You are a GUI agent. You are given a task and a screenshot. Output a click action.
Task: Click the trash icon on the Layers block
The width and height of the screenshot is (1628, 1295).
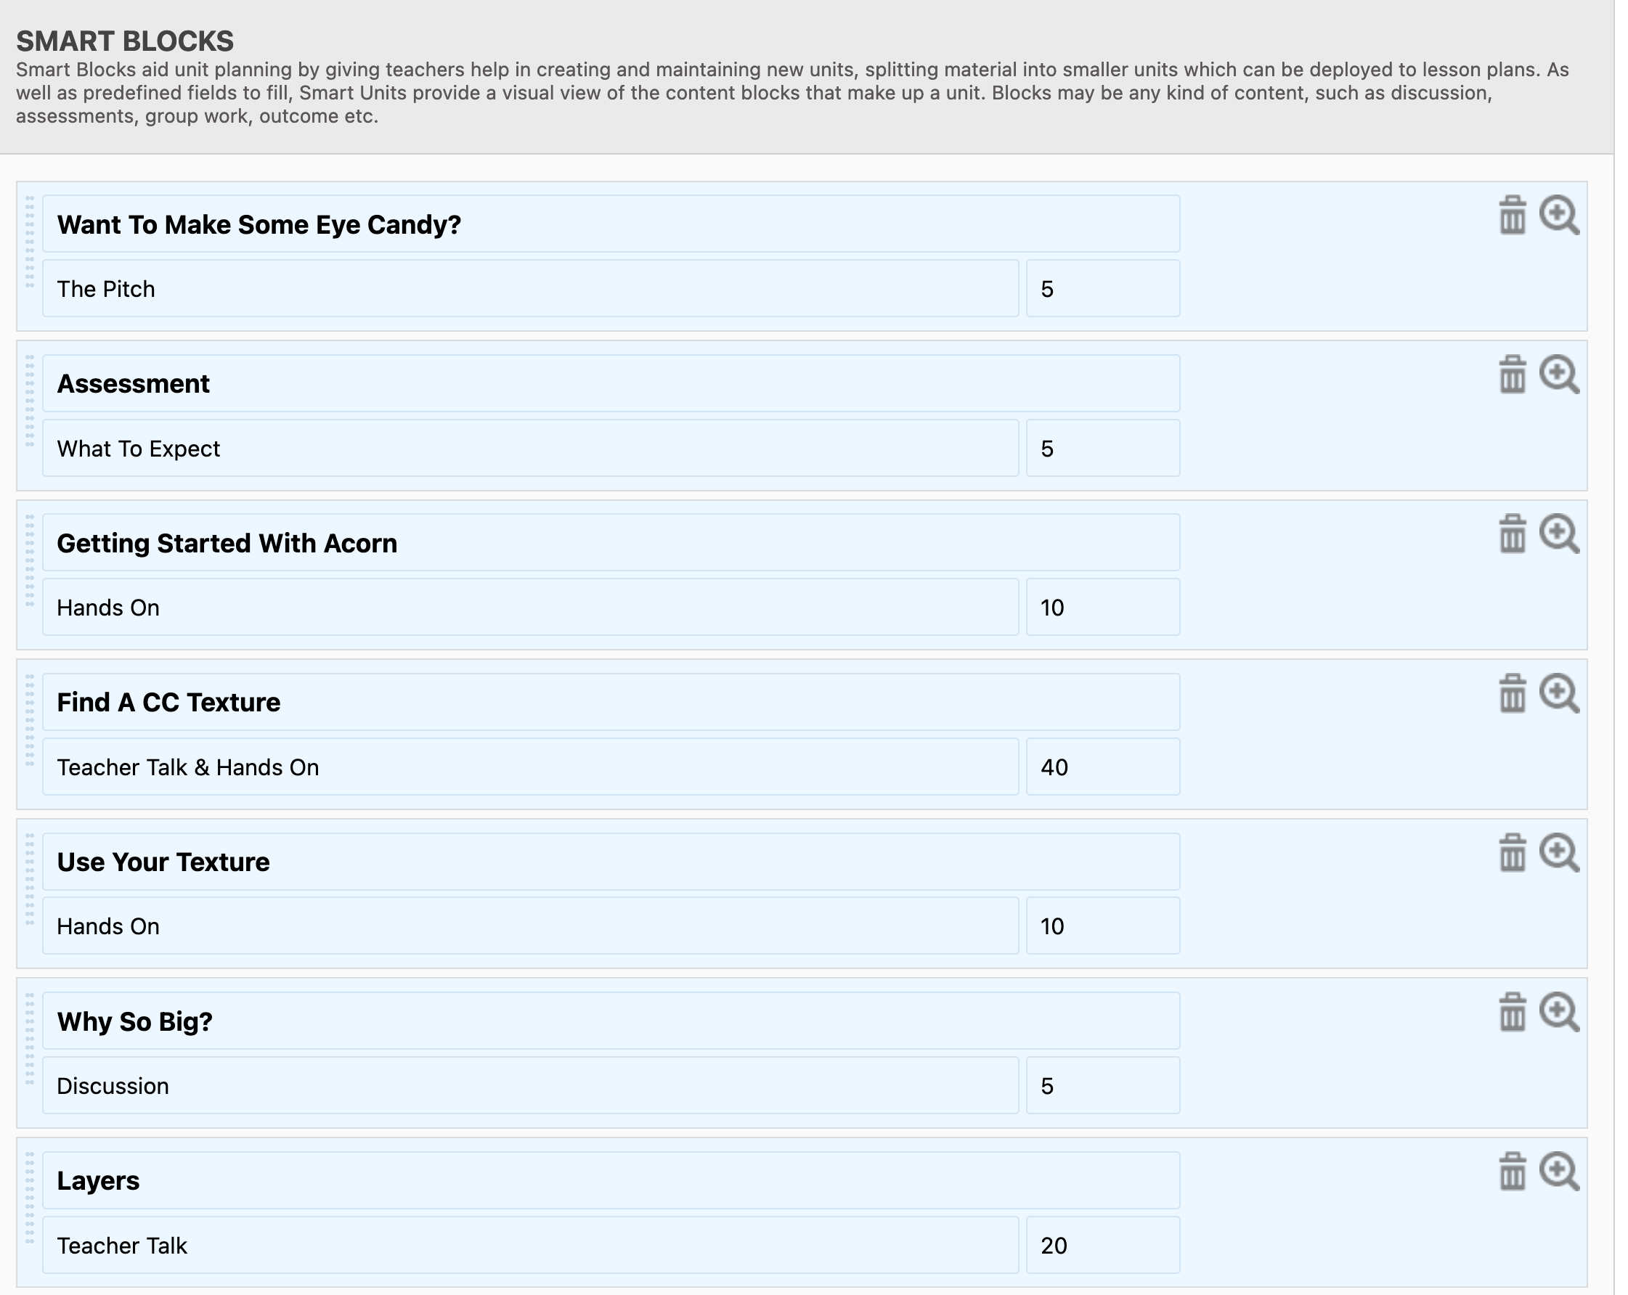tap(1512, 1172)
